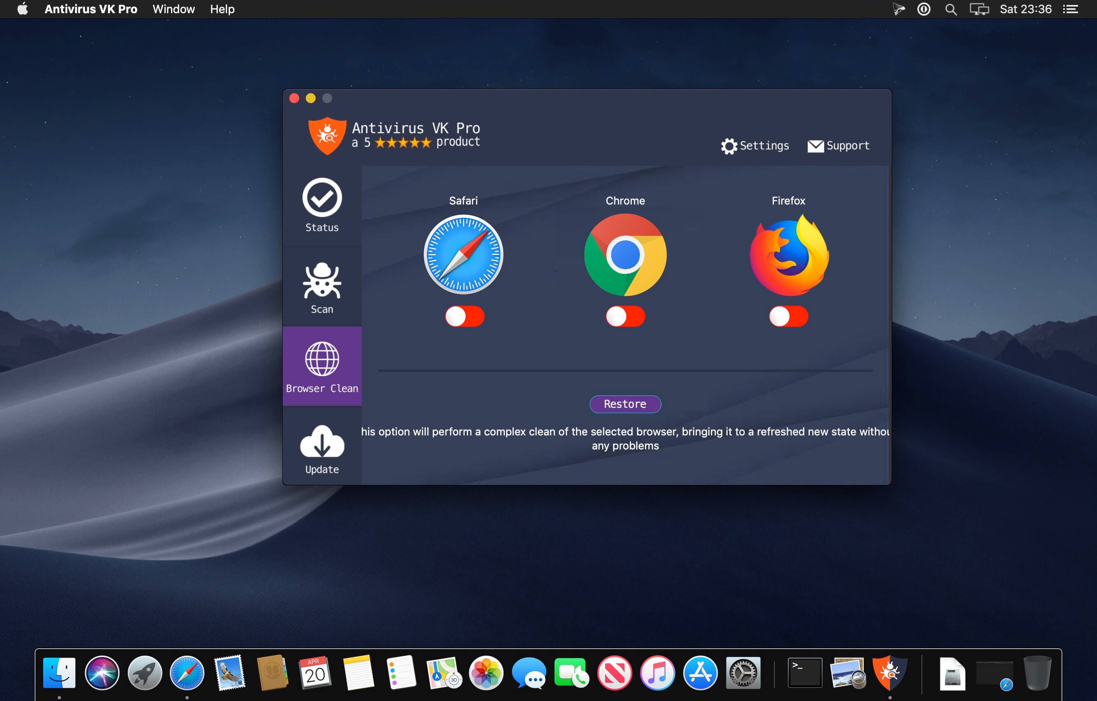This screenshot has height=701, width=1097.
Task: Click the Chrome browser icon
Action: click(625, 254)
